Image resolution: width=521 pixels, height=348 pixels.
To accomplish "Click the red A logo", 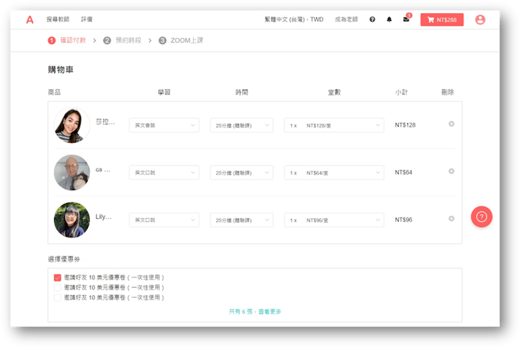I will [30, 20].
